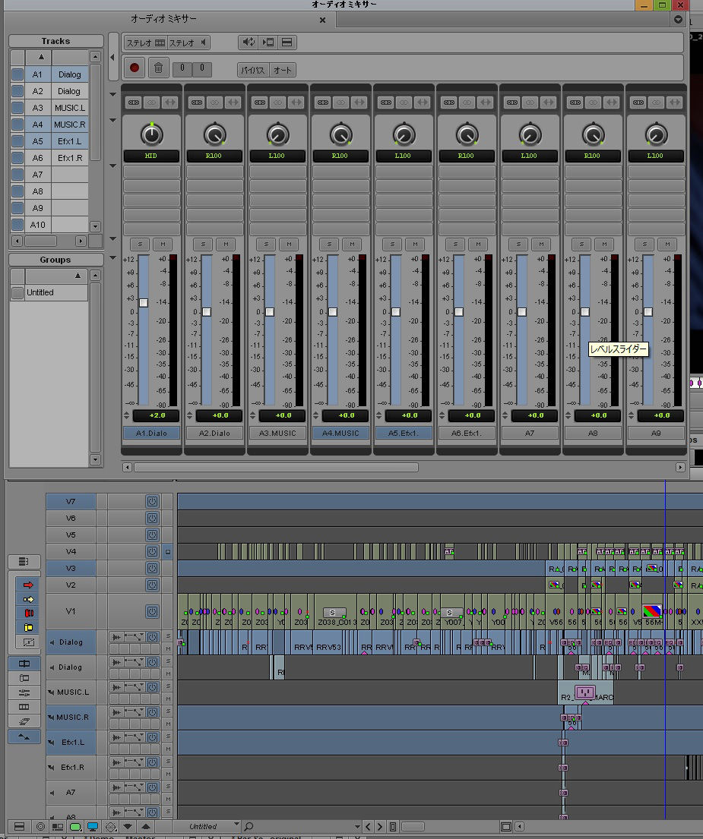703x839 pixels.
Task: Click the magnifier search icon in timeline bar
Action: coord(249,826)
